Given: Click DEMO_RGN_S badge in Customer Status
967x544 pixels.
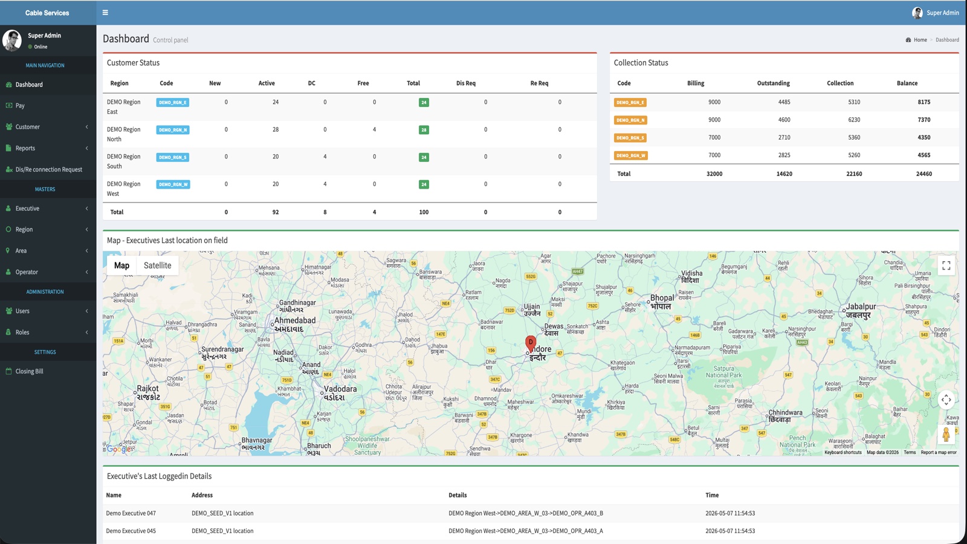Looking at the screenshot, I should [x=172, y=157].
